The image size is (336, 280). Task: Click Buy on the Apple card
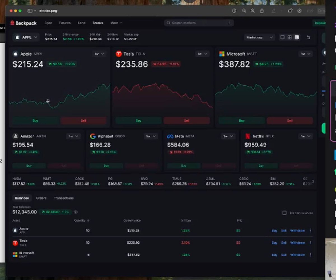tap(35, 121)
